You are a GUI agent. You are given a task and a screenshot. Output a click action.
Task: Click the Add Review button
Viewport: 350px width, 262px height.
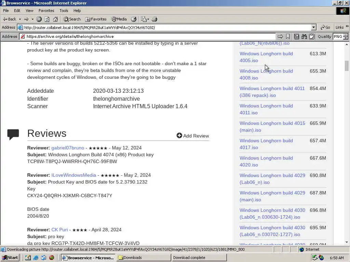[x=193, y=136]
